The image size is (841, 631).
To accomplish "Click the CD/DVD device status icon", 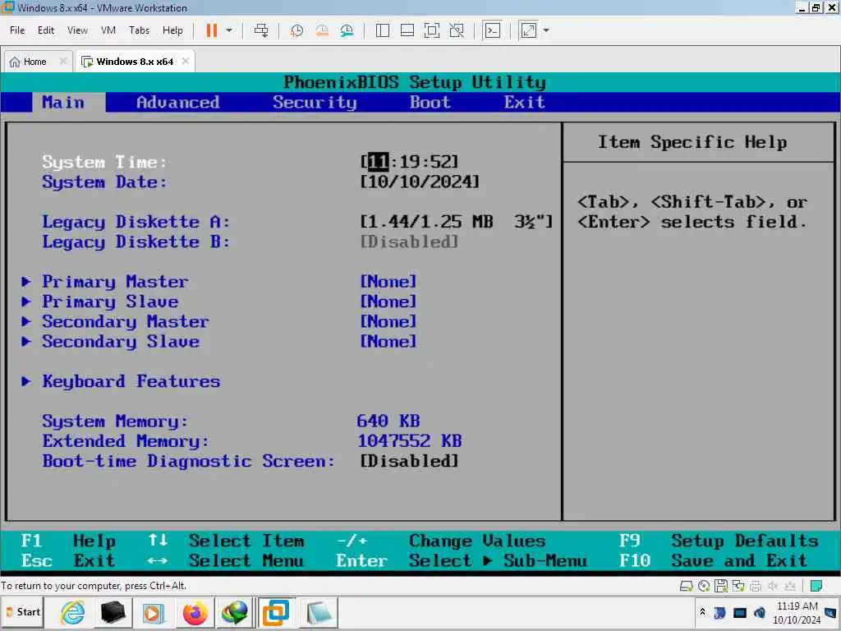I will [704, 586].
